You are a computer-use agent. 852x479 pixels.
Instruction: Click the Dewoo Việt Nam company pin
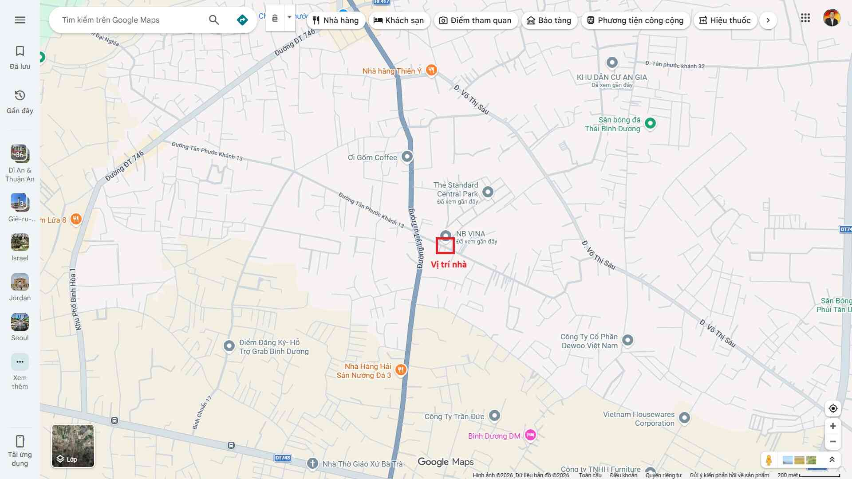point(627,340)
